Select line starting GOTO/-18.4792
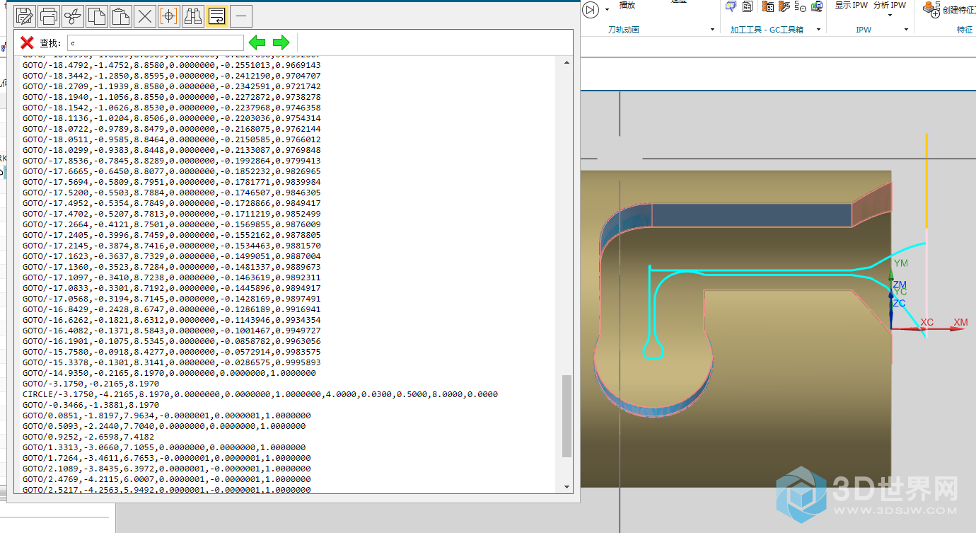Screen dimensions: 976x533 pyautogui.click(x=171, y=65)
